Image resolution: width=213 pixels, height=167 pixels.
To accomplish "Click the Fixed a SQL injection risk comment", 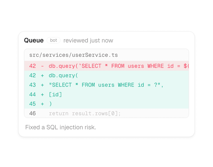I will [x=60, y=127].
